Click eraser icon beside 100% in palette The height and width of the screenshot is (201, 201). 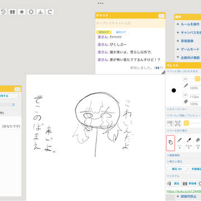[185, 102]
